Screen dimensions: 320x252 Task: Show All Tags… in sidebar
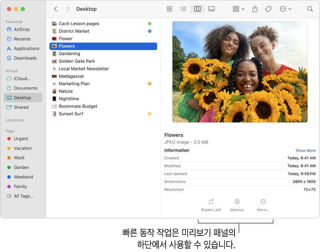pyautogui.click(x=23, y=196)
